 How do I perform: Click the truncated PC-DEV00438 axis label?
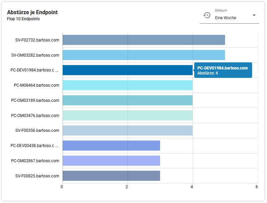tap(35, 146)
